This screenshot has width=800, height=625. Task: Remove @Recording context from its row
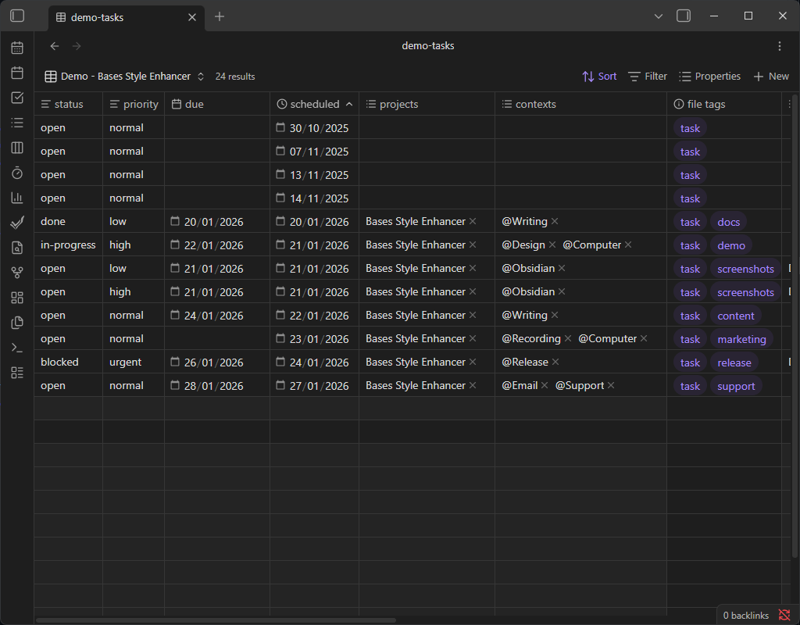[568, 339]
